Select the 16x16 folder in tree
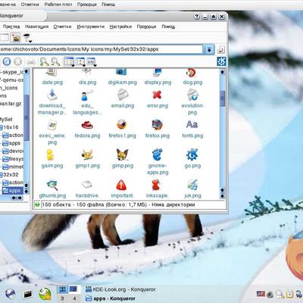The width and height of the screenshot is (303, 303). click(11, 127)
